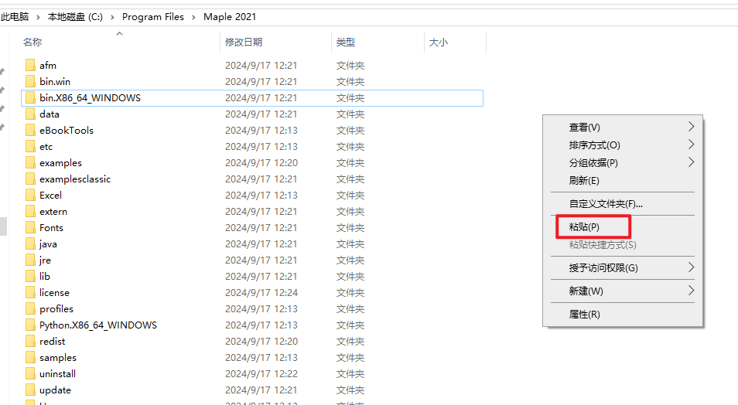Choose 新建(W) in the context menu
The height and width of the screenshot is (405, 738).
(623, 291)
